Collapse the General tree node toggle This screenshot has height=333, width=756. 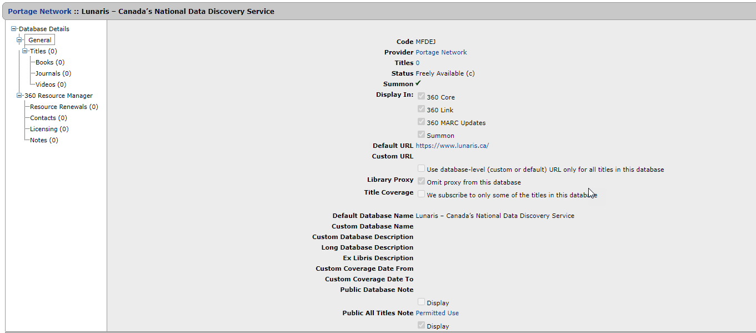[19, 40]
